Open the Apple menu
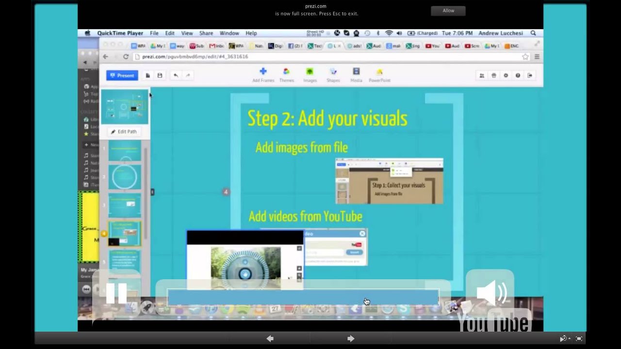 [87, 33]
